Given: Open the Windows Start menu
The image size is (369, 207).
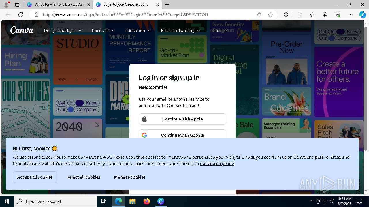Looking at the screenshot, I should click(x=7, y=201).
